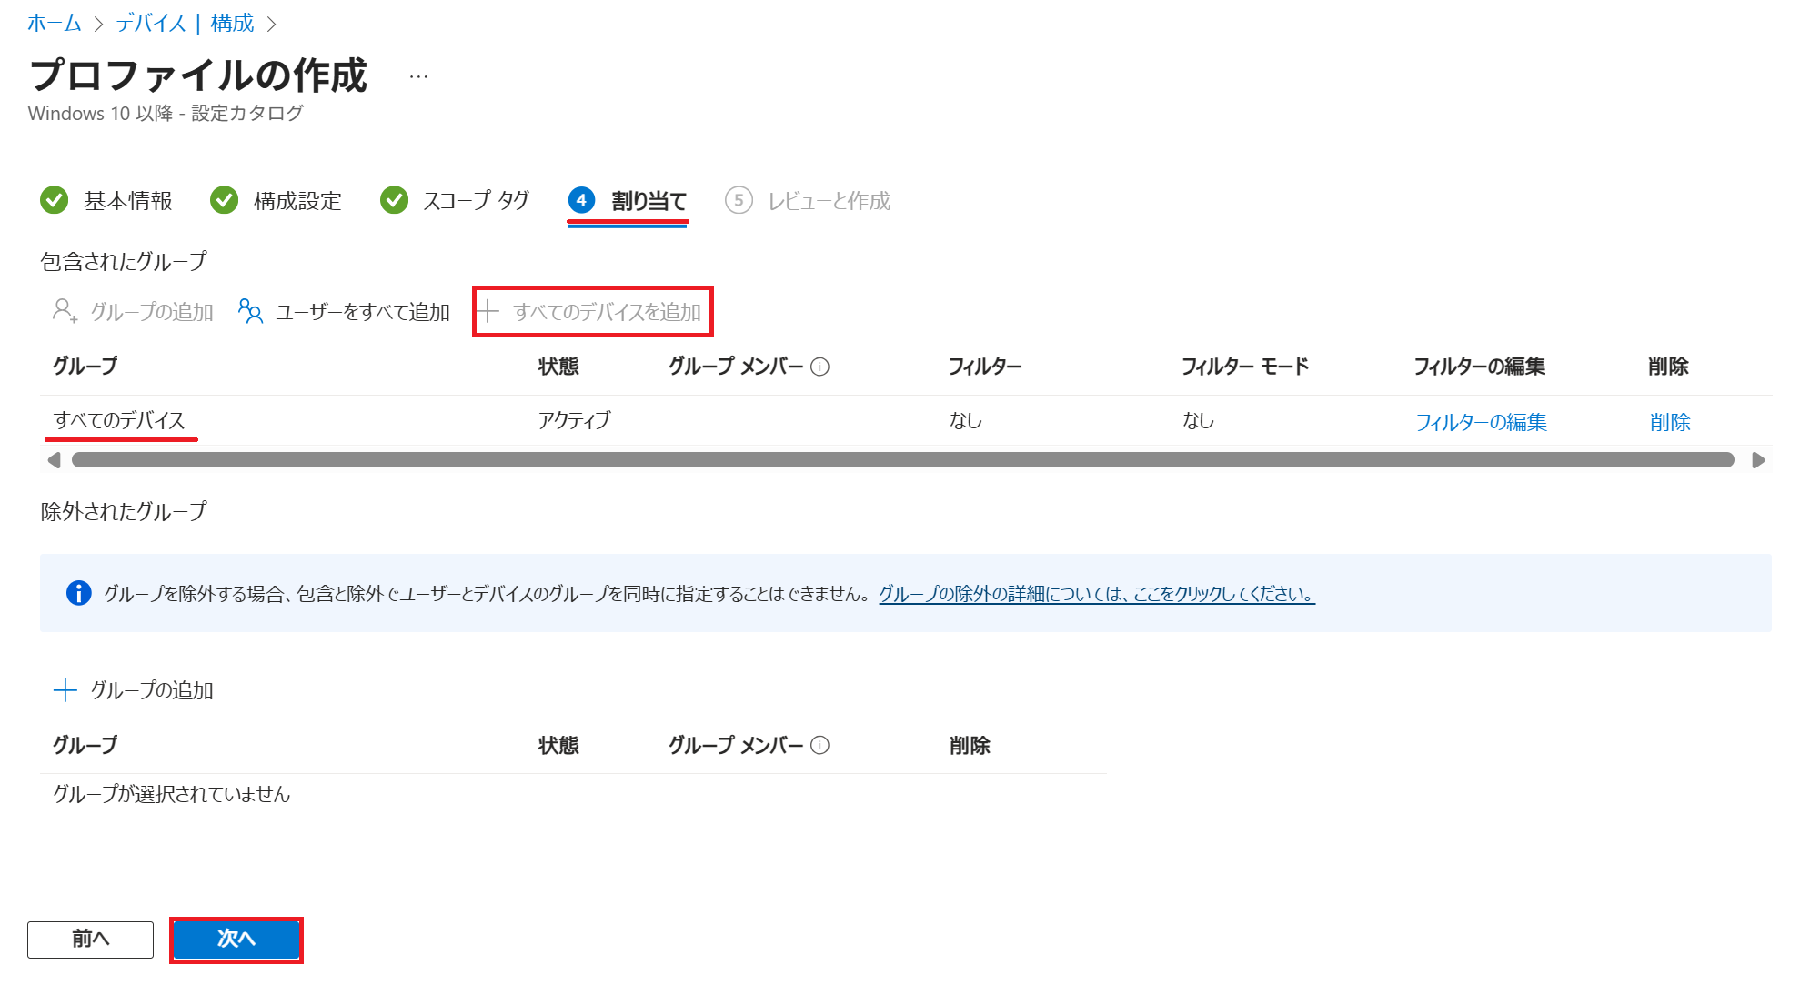
Task: Click the add group person icon
Action: pos(65,311)
